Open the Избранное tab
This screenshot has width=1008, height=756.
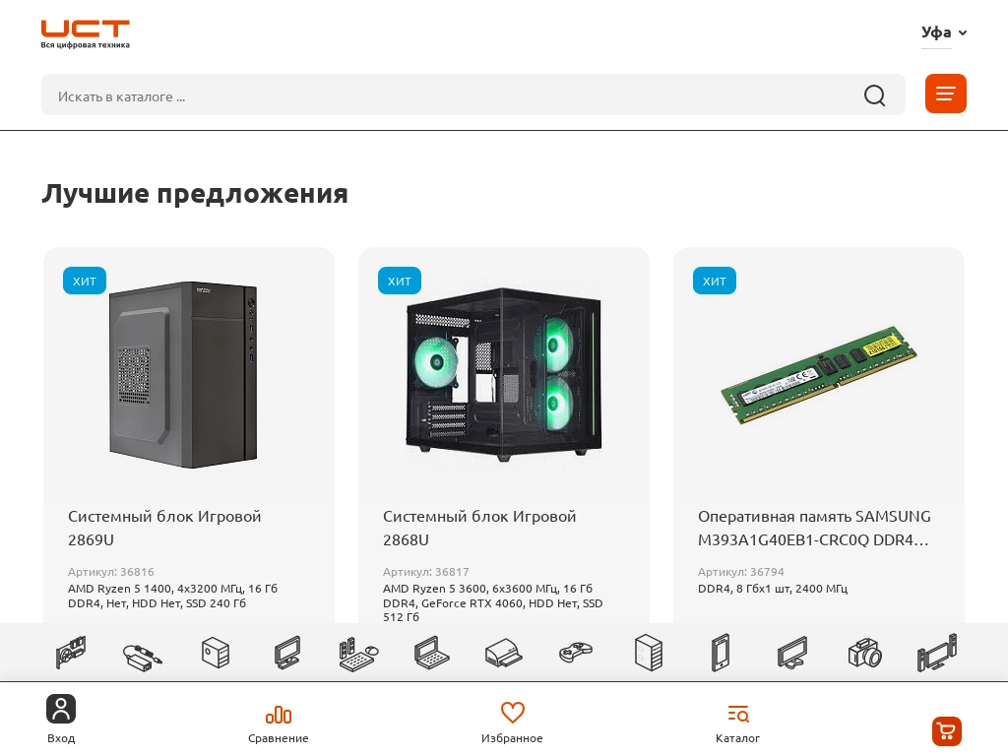512,724
